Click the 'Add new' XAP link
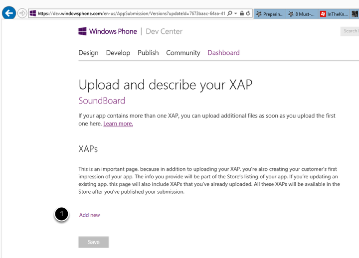This screenshot has width=359, height=258. pyautogui.click(x=90, y=215)
